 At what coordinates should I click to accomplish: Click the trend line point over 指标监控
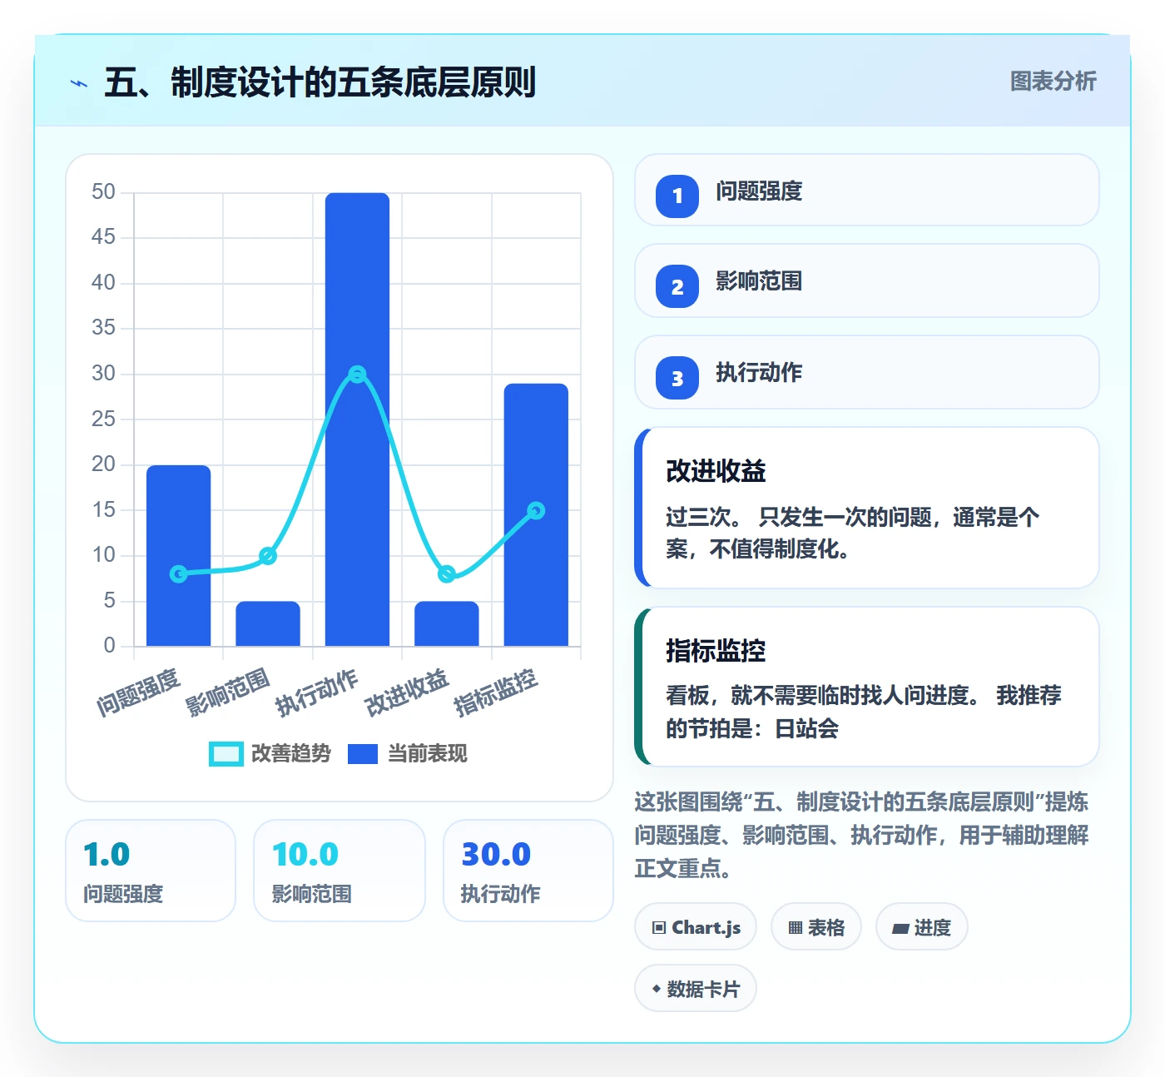pos(536,510)
